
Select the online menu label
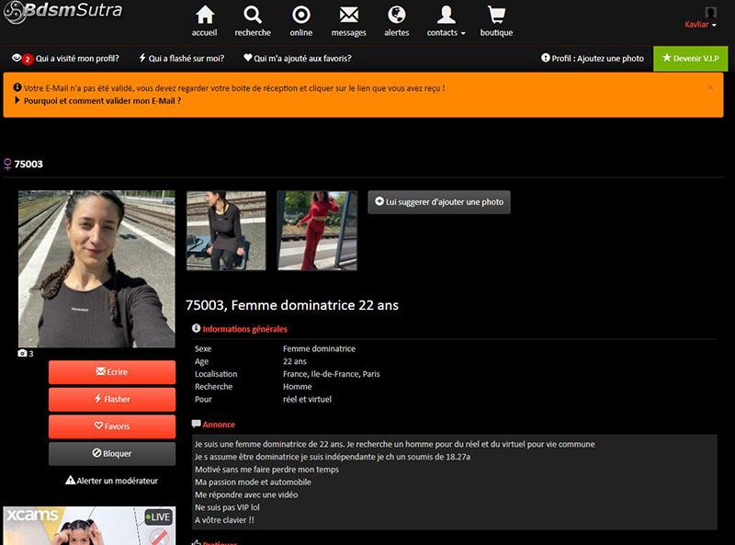coord(301,32)
